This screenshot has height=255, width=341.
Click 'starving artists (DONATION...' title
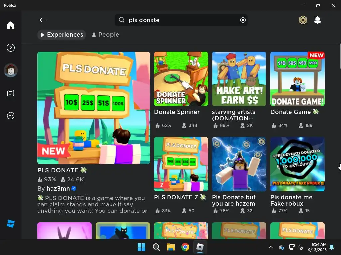tap(234, 115)
